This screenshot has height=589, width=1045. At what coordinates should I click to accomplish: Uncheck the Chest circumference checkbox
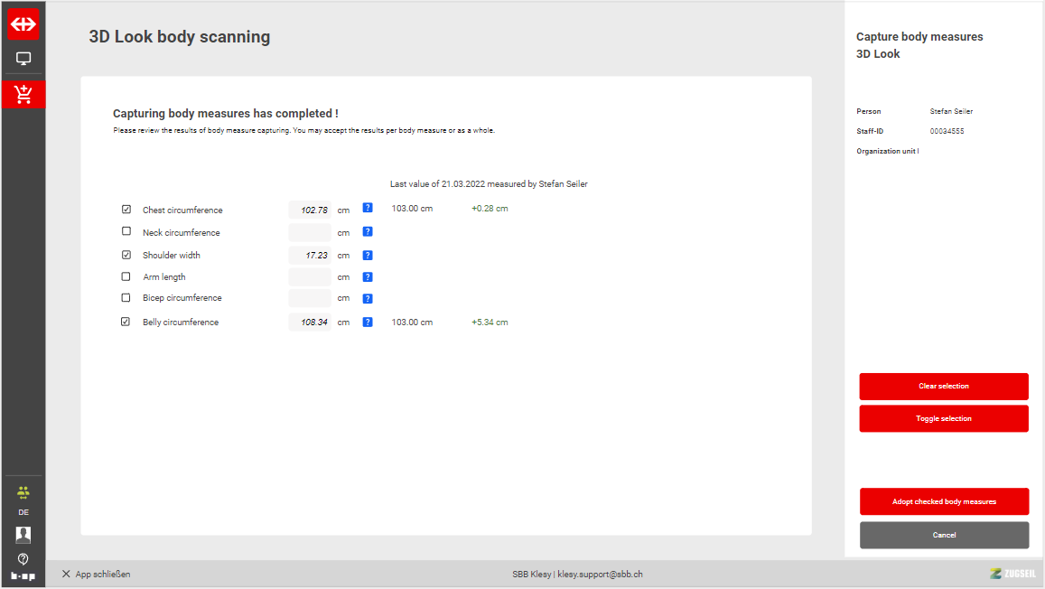tap(126, 210)
